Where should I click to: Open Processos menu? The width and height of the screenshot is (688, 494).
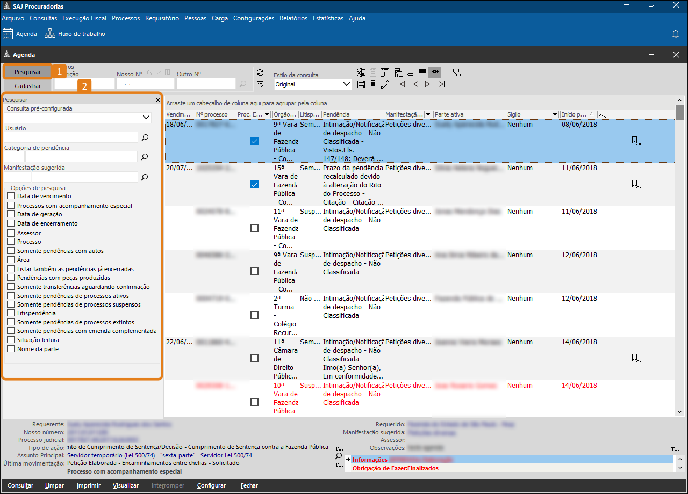(x=126, y=18)
